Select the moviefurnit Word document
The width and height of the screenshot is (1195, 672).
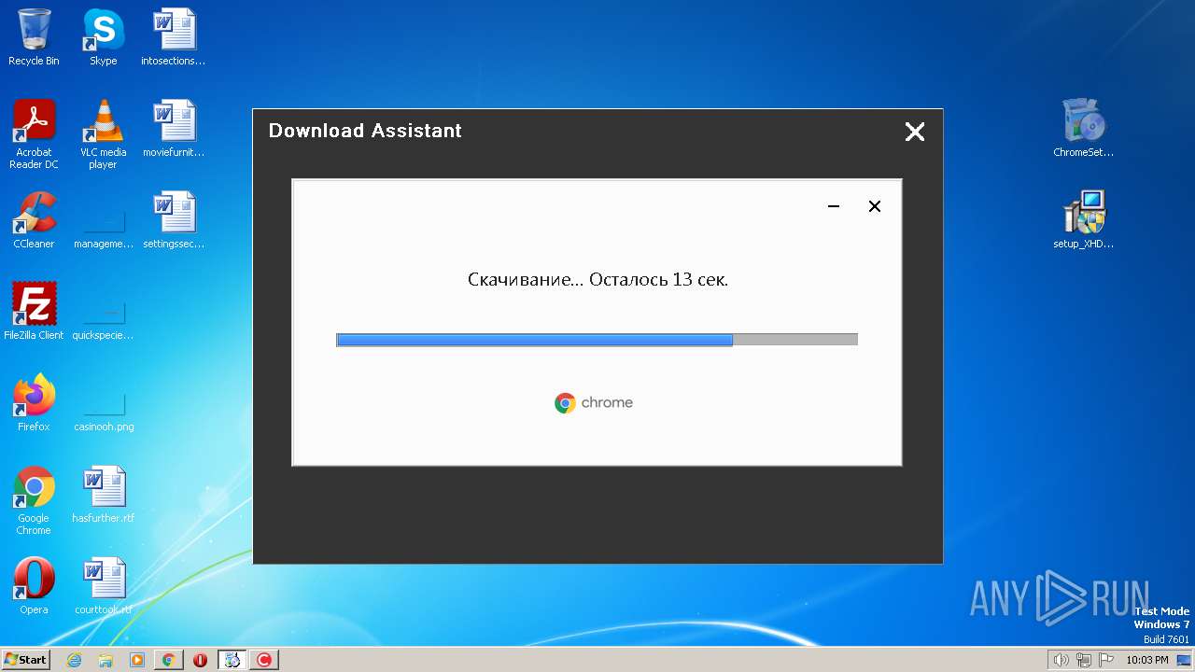(x=174, y=129)
